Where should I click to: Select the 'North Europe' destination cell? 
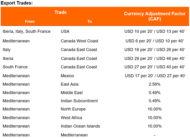73,109
